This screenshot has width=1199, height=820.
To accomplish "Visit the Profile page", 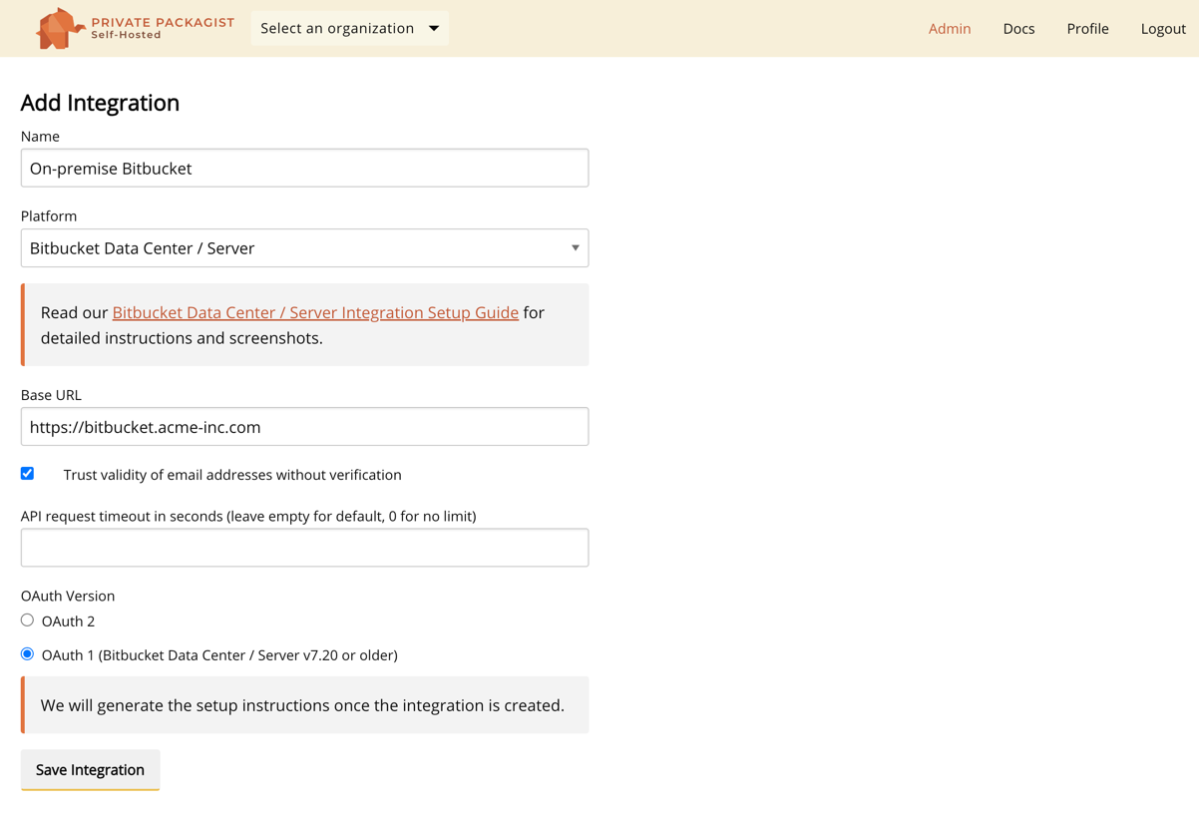I will pos(1087,29).
